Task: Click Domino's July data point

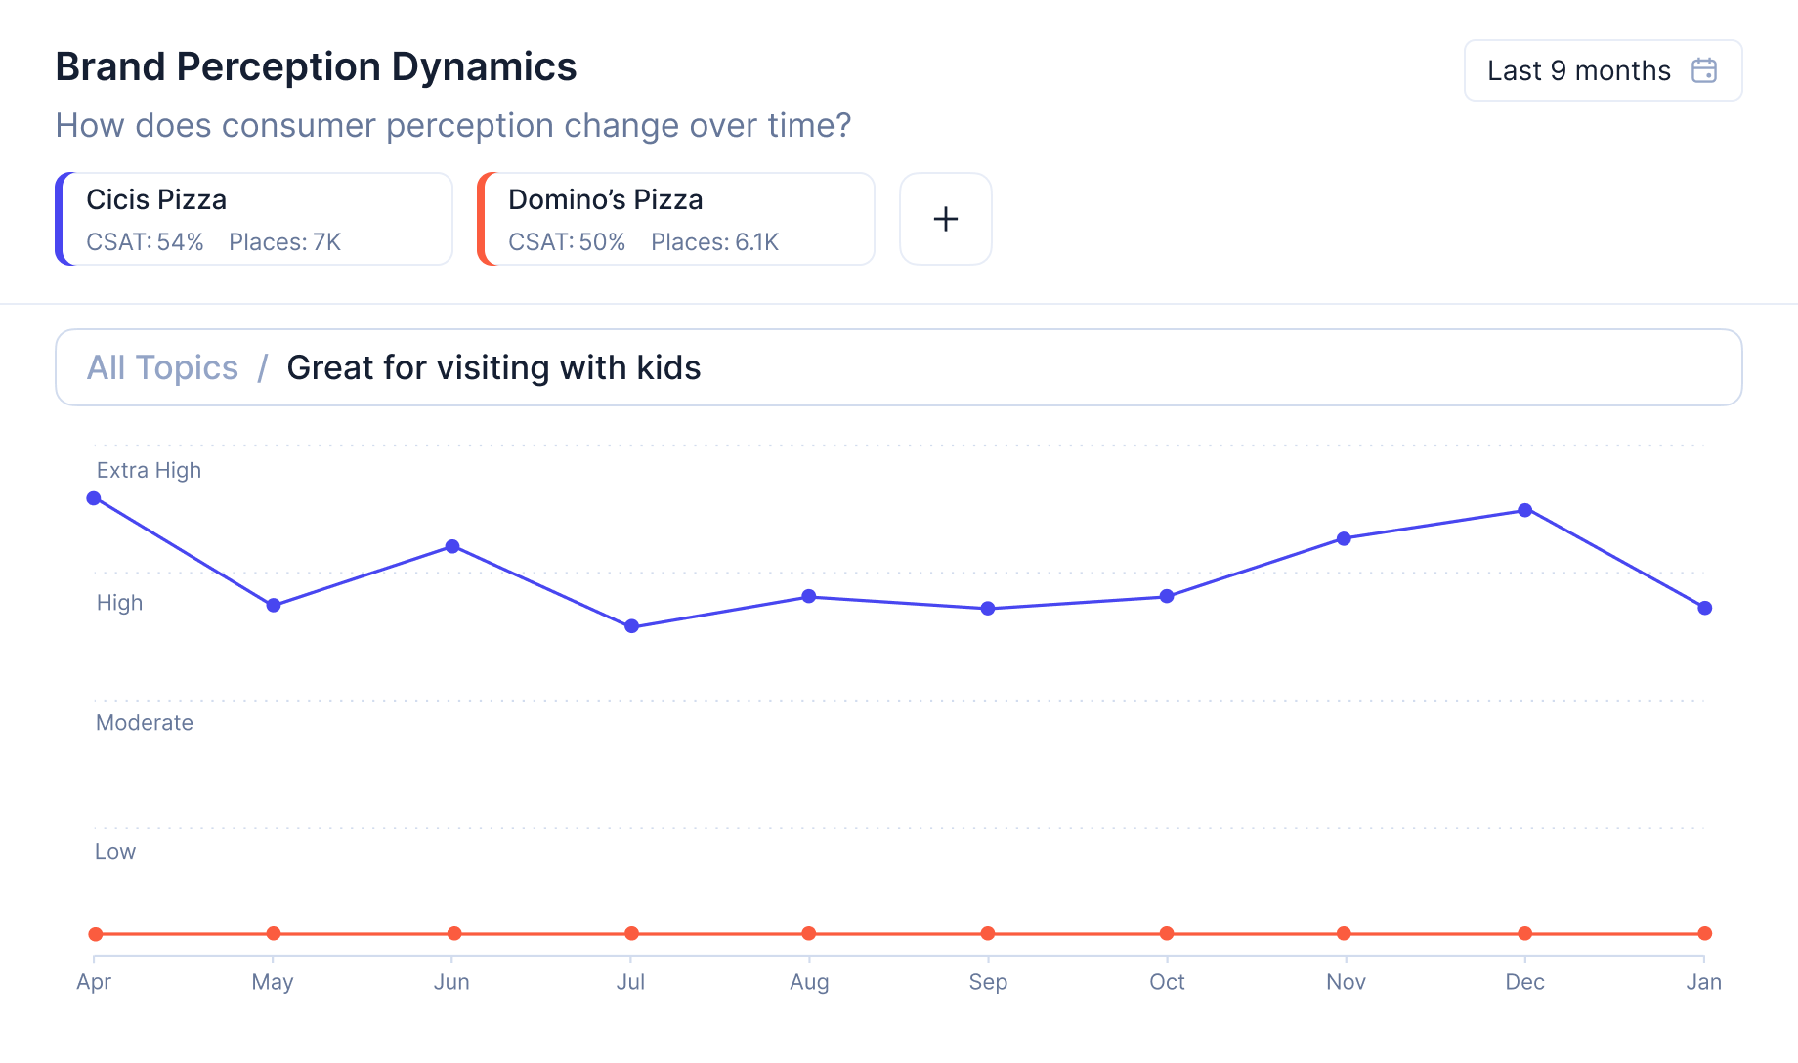Action: pyautogui.click(x=632, y=933)
